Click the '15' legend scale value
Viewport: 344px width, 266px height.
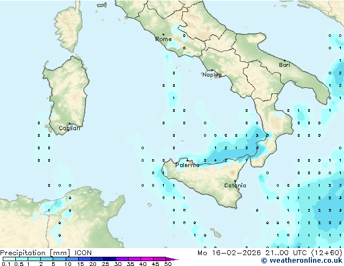[80, 264]
